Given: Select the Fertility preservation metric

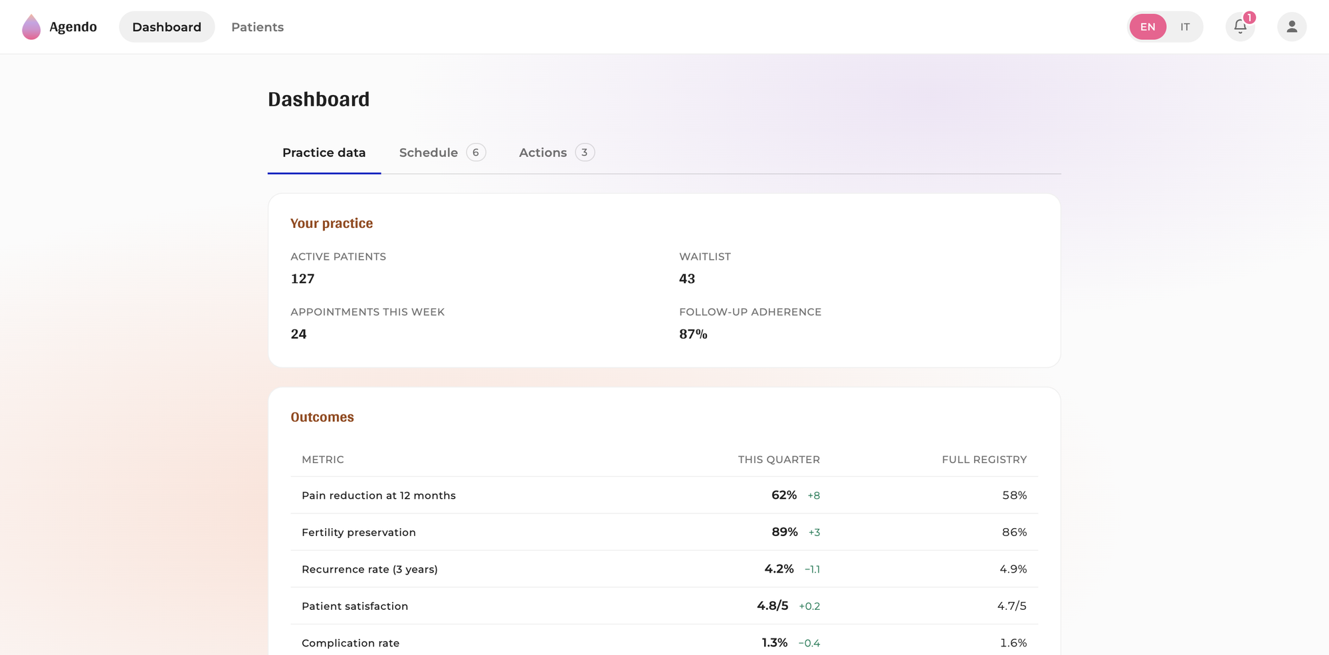Looking at the screenshot, I should 359,532.
